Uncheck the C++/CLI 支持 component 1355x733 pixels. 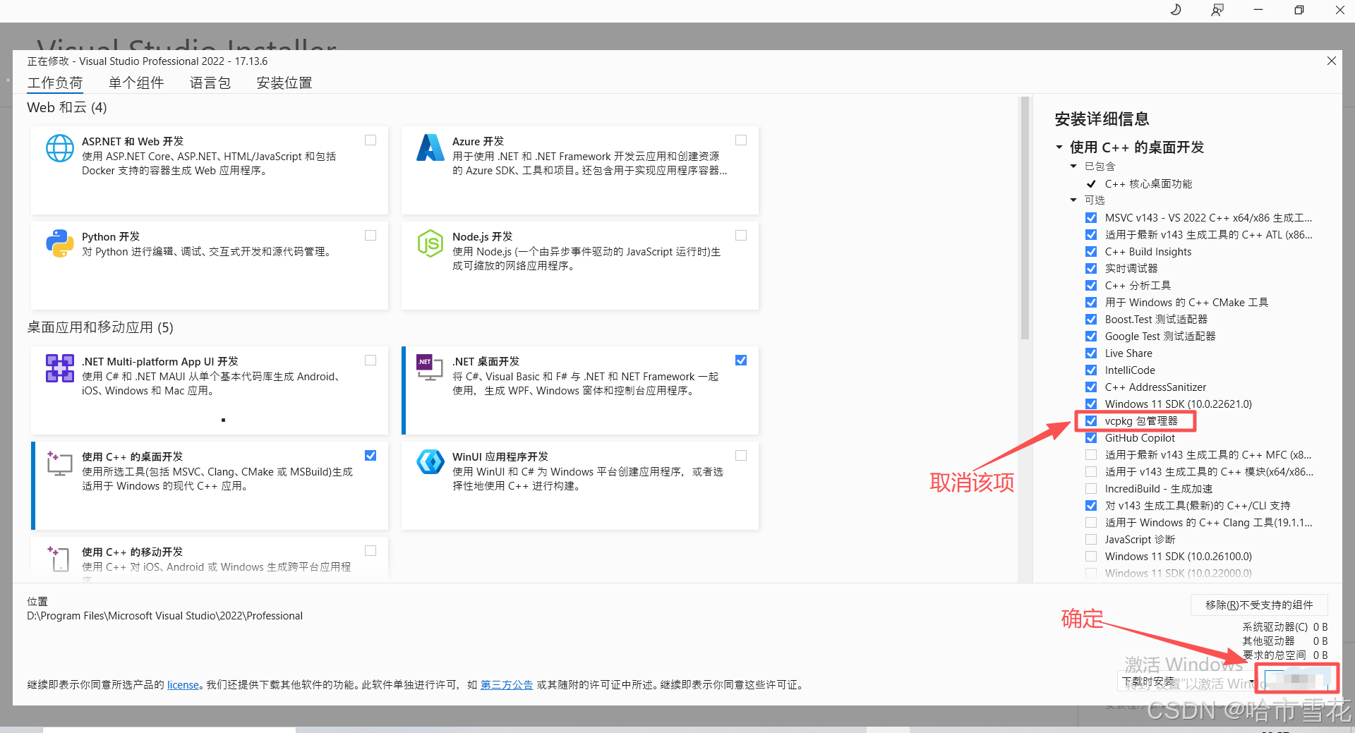coord(1091,506)
